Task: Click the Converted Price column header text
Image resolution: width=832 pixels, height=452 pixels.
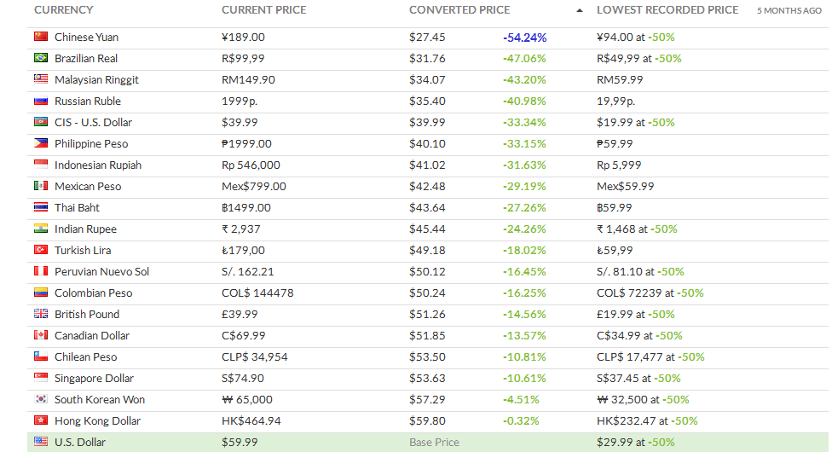Action: point(459,10)
